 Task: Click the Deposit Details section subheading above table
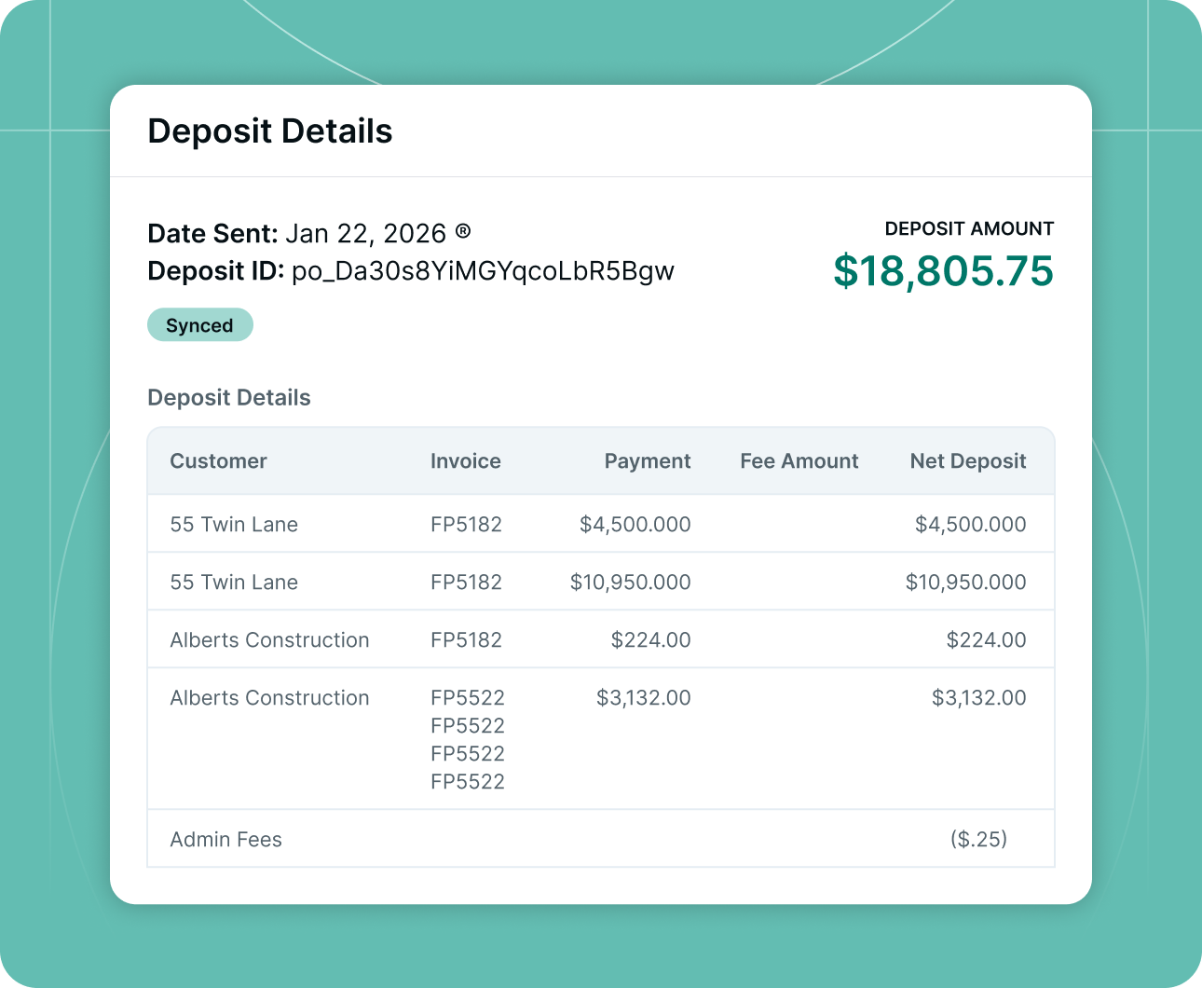point(229,398)
